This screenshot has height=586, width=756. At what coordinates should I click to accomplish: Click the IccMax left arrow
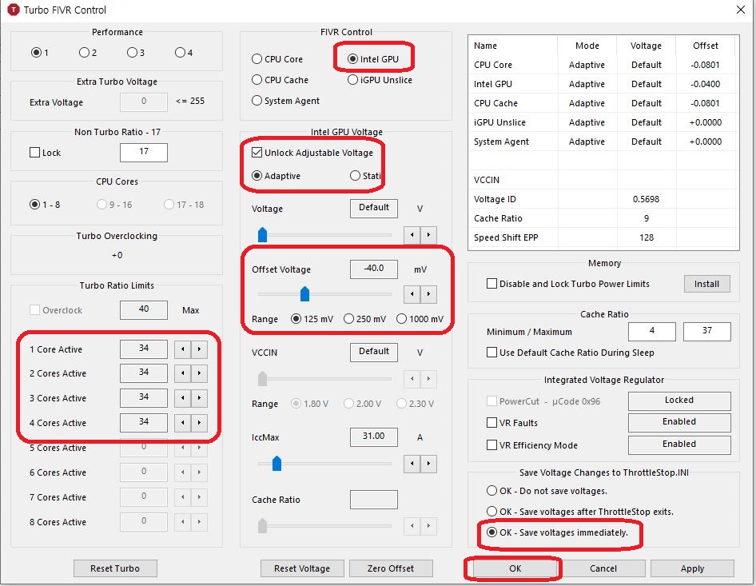[x=412, y=464]
